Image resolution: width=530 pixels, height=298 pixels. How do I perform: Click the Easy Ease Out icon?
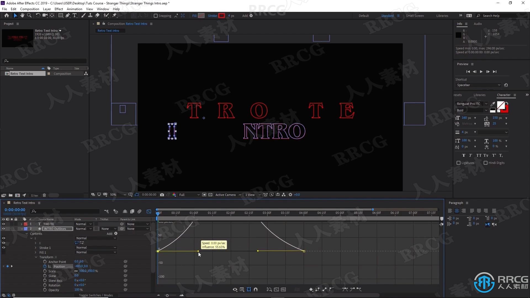359,289
